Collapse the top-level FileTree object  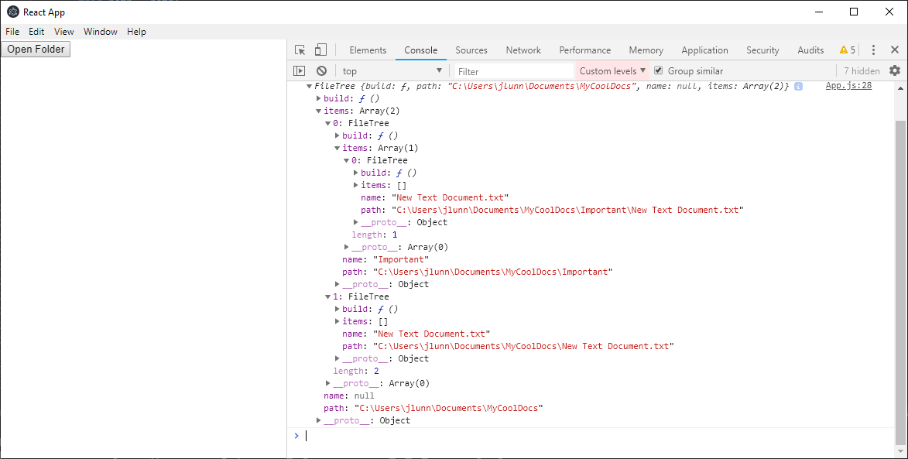[x=309, y=86]
